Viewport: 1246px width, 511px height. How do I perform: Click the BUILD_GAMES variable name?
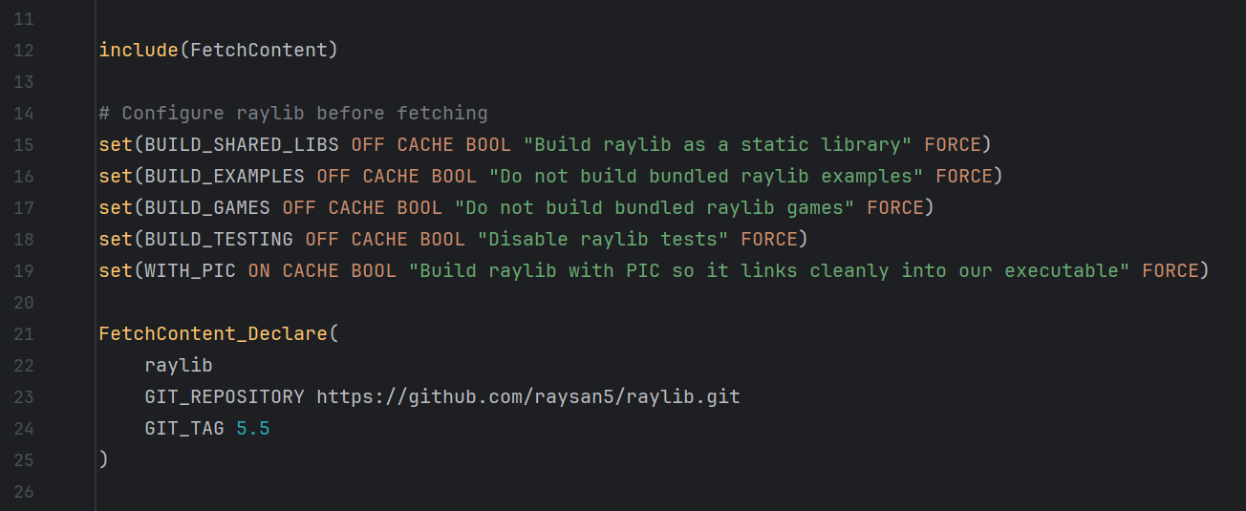[x=207, y=207]
